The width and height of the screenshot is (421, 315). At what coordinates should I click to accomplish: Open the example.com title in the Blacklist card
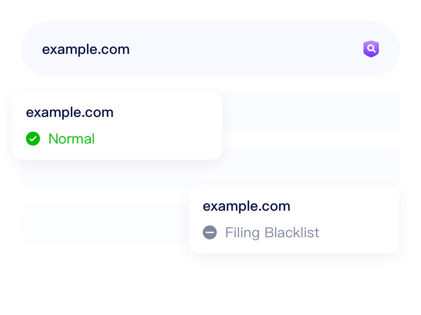[x=247, y=206]
